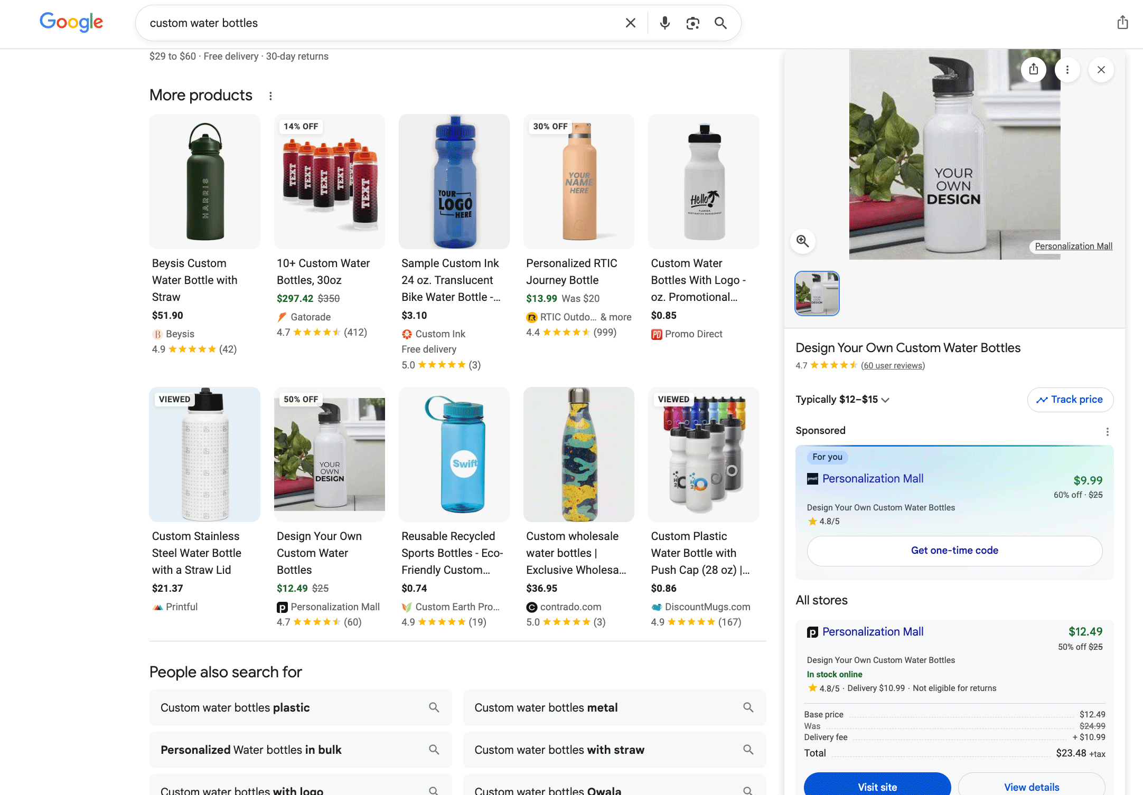Click the '30% OFF' badge on RTIC bottle
Viewport: 1143px width, 795px height.
[x=550, y=127]
